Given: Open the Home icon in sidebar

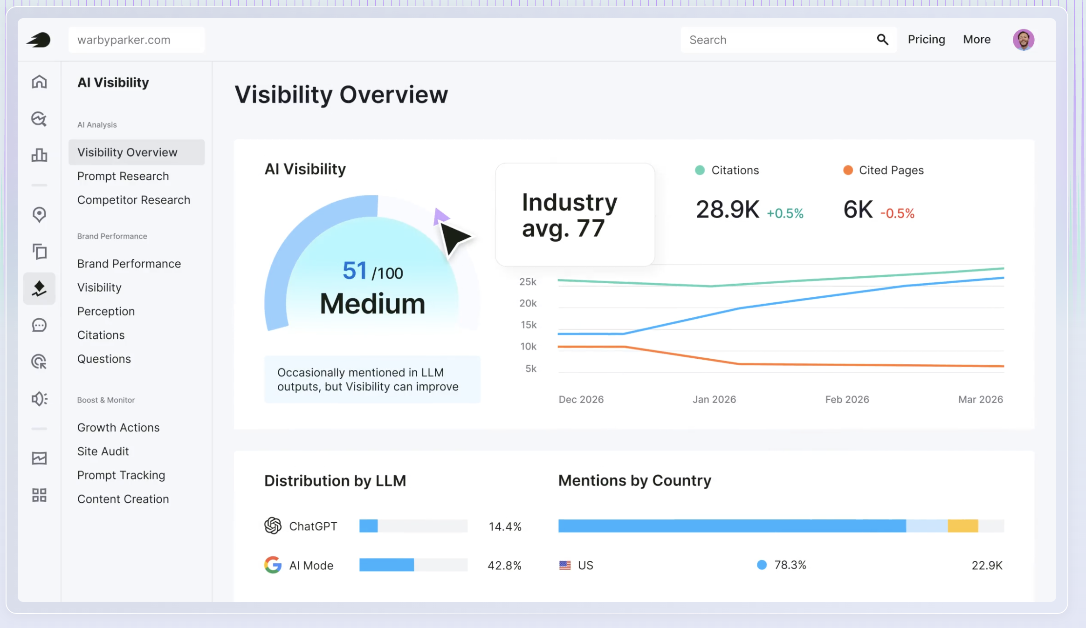Looking at the screenshot, I should tap(39, 82).
